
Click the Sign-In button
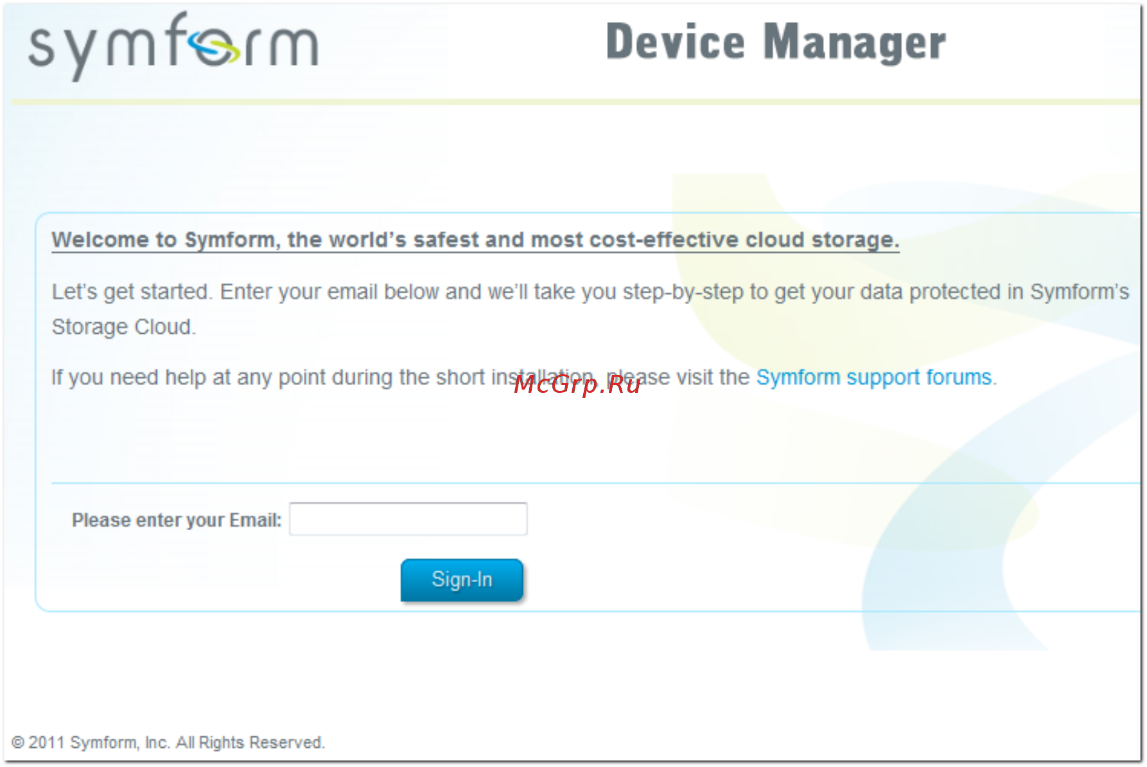point(462,580)
